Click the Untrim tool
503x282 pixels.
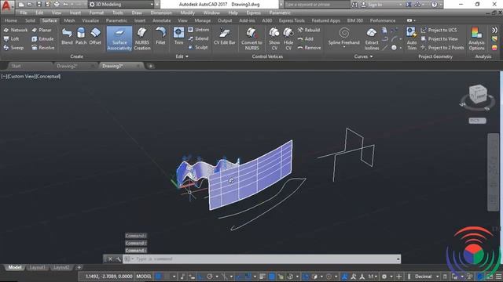199,30
